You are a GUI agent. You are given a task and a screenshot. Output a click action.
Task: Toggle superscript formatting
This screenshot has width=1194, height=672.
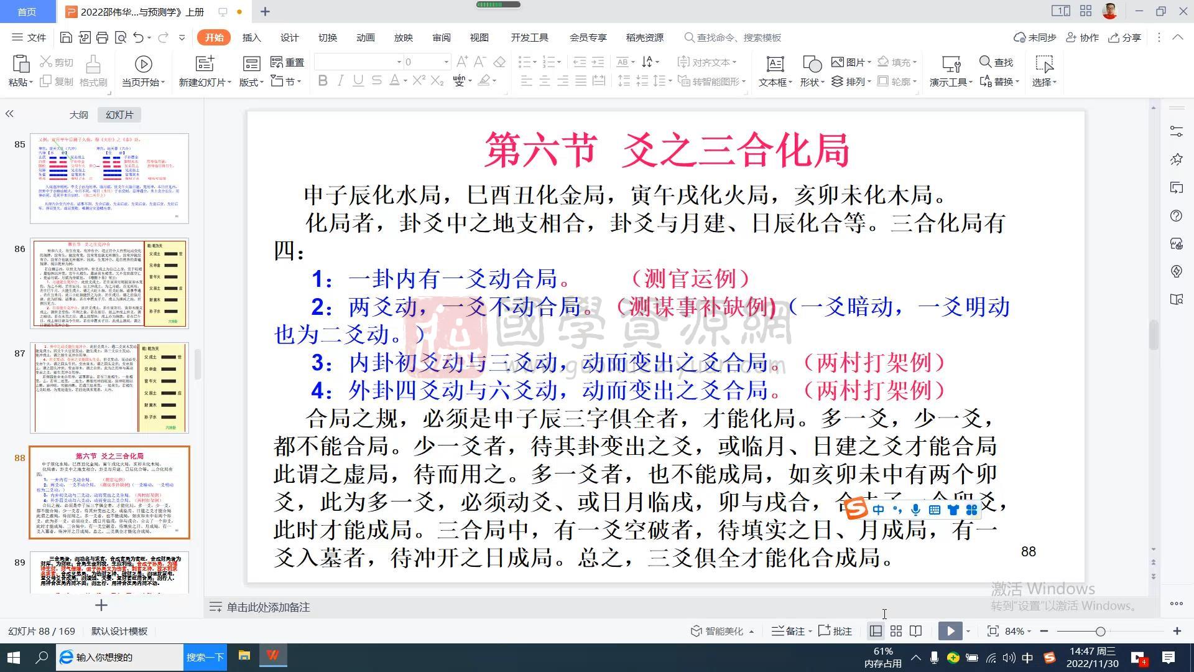point(419,81)
